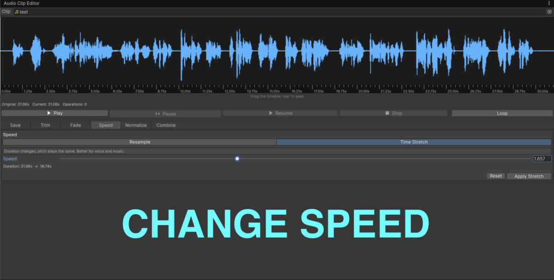The width and height of the screenshot is (554, 280).
Task: Click the 'Drag the timeline ruler to seek' hint
Action: tap(277, 96)
